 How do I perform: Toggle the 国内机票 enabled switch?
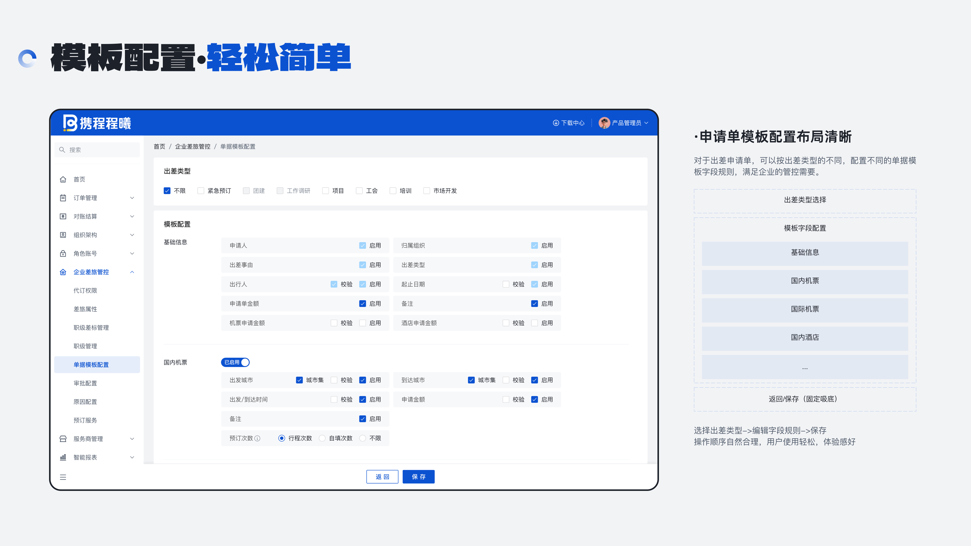pos(235,362)
